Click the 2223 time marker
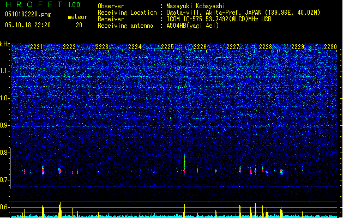The width and height of the screenshot is (343, 218). pyautogui.click(x=102, y=47)
